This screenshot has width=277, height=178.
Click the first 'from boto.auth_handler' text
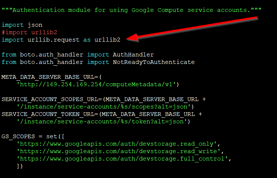pos(42,55)
